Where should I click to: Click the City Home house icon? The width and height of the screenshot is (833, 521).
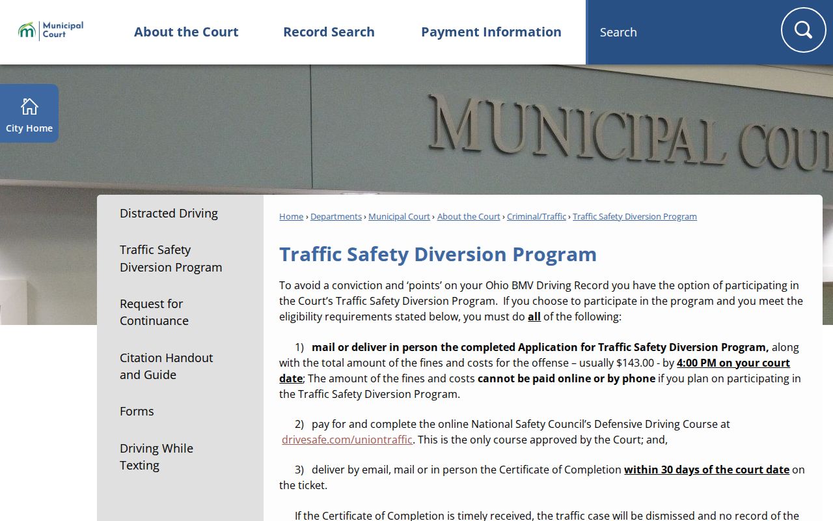point(29,106)
